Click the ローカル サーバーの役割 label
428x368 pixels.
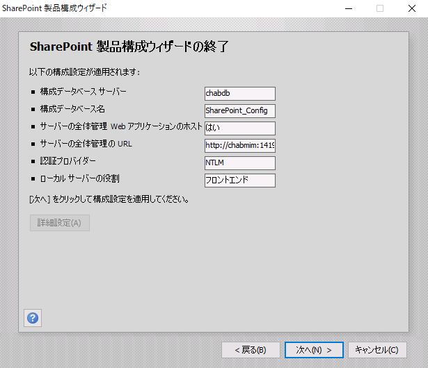click(79, 178)
